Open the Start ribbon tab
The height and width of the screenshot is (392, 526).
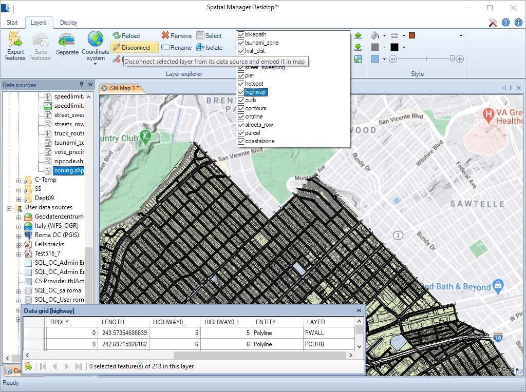tap(12, 23)
